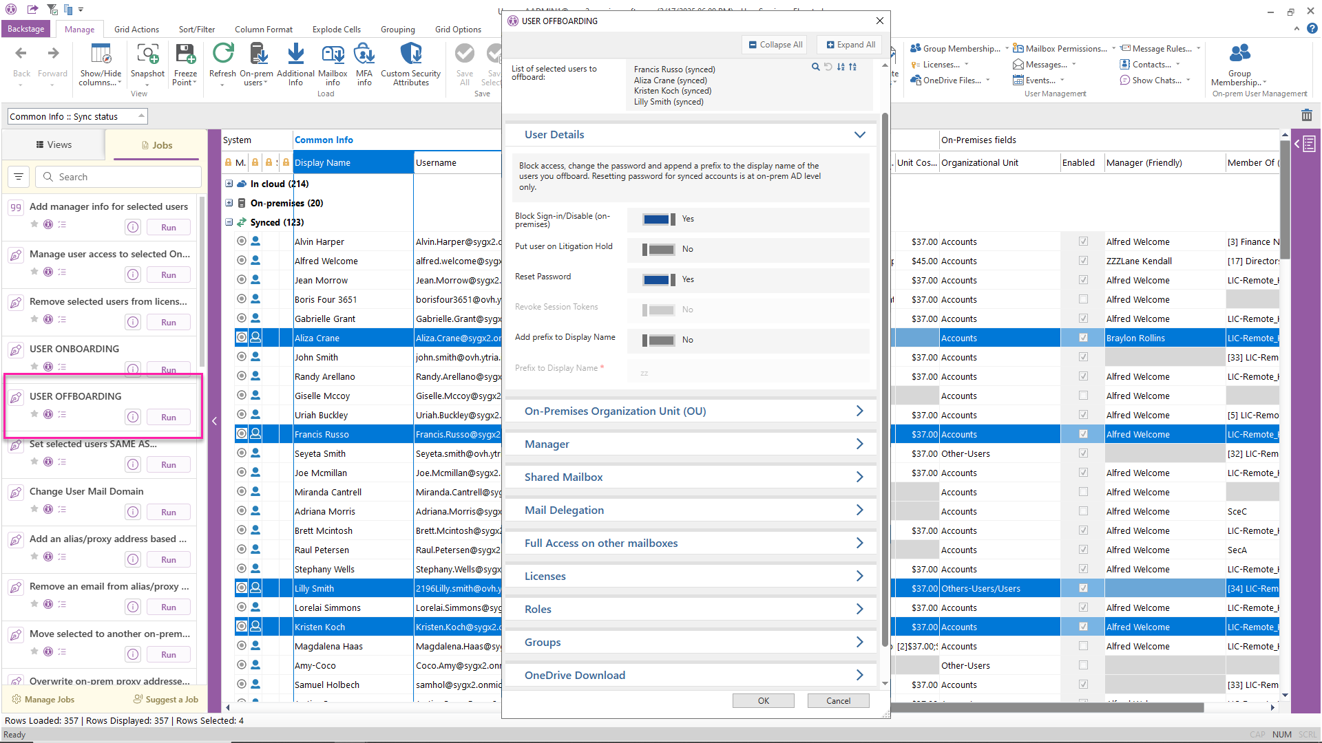The width and height of the screenshot is (1322, 743).
Task: Collapse the Synced (123) tree group
Action: click(x=229, y=222)
